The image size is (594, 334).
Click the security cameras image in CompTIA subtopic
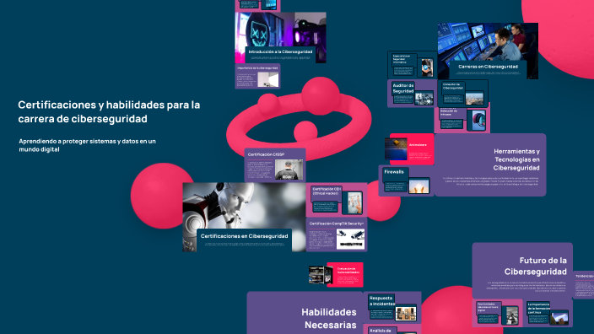350,240
